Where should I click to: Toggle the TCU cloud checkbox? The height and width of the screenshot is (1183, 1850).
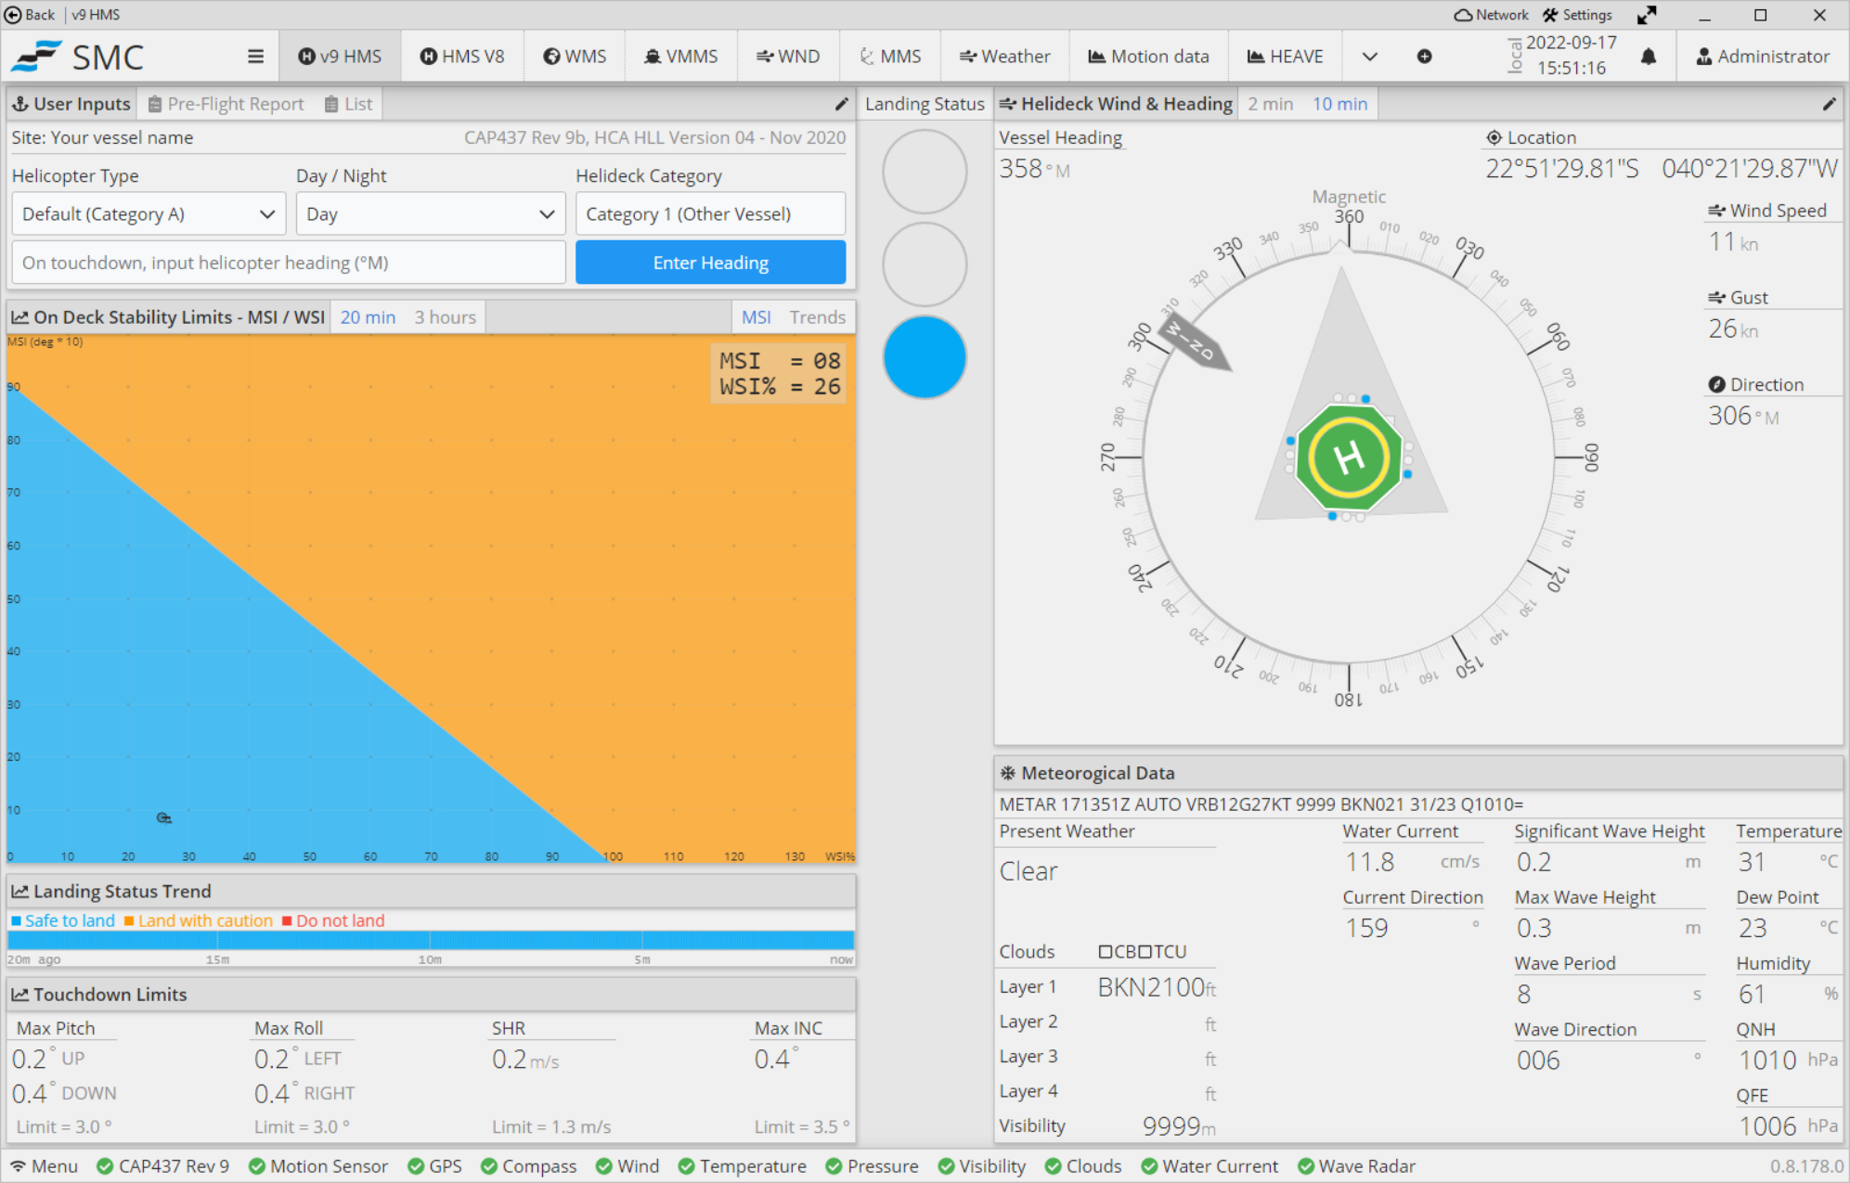1145,952
